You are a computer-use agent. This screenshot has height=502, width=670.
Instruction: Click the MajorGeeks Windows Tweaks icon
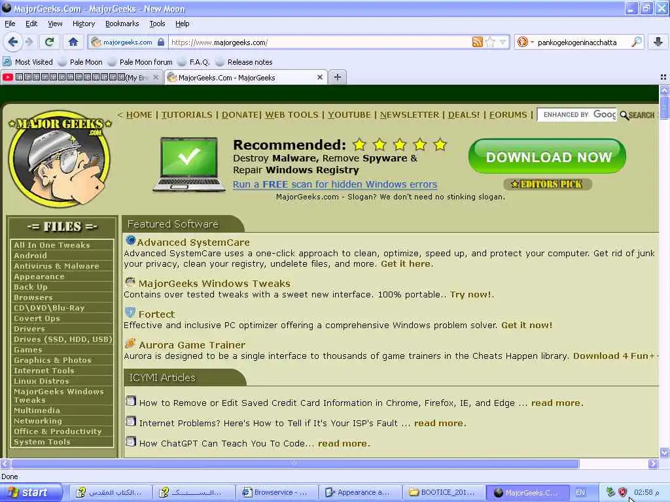130,282
